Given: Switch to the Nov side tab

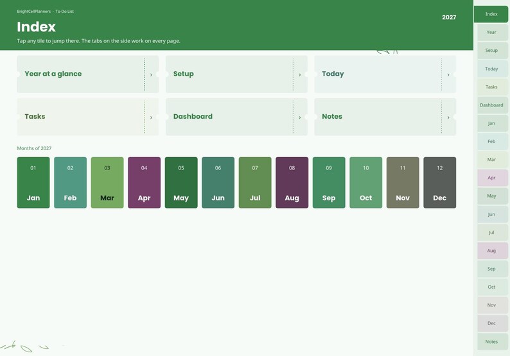Looking at the screenshot, I should [493, 305].
